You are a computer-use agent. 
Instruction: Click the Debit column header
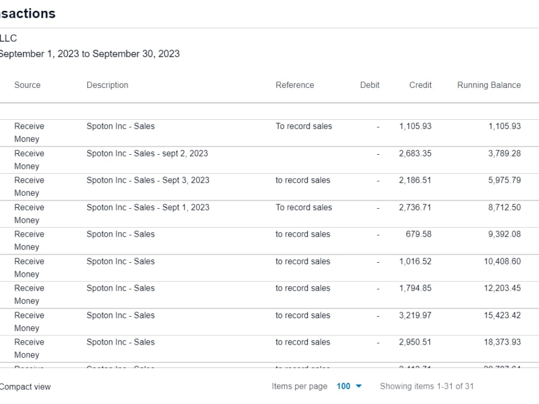pos(370,85)
